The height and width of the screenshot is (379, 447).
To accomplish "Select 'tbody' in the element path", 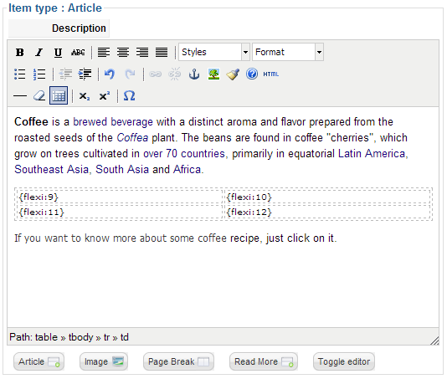I will tap(80, 338).
